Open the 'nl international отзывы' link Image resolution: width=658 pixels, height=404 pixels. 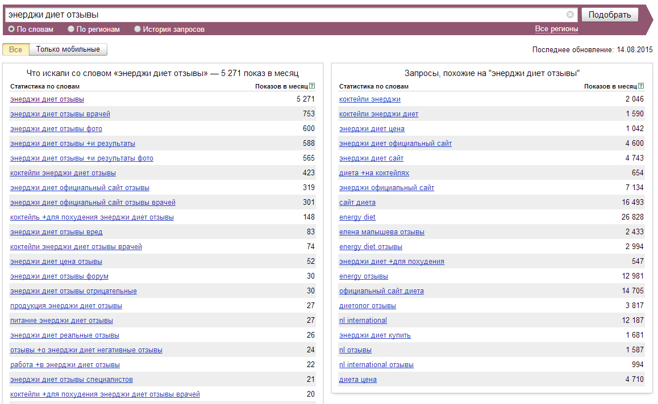376,365
